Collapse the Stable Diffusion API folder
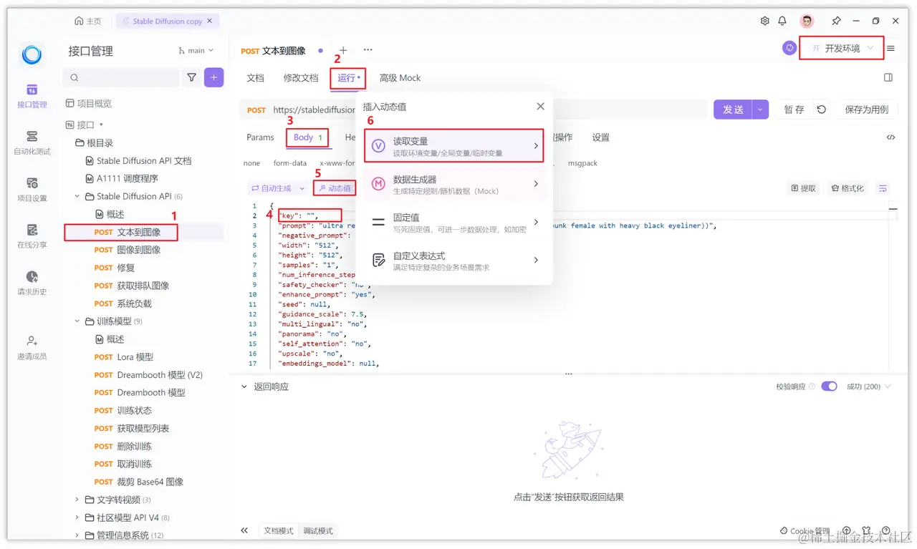The image size is (917, 549). [77, 195]
